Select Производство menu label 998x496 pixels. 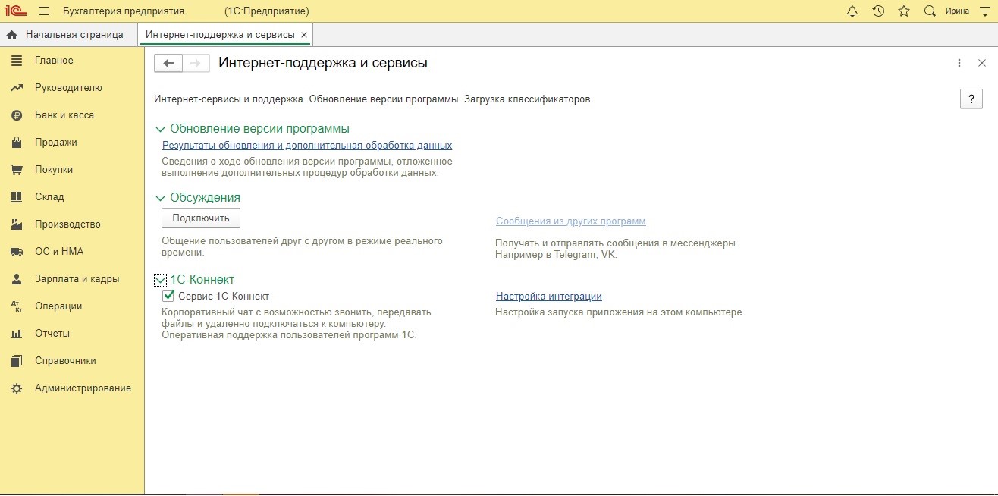point(67,224)
